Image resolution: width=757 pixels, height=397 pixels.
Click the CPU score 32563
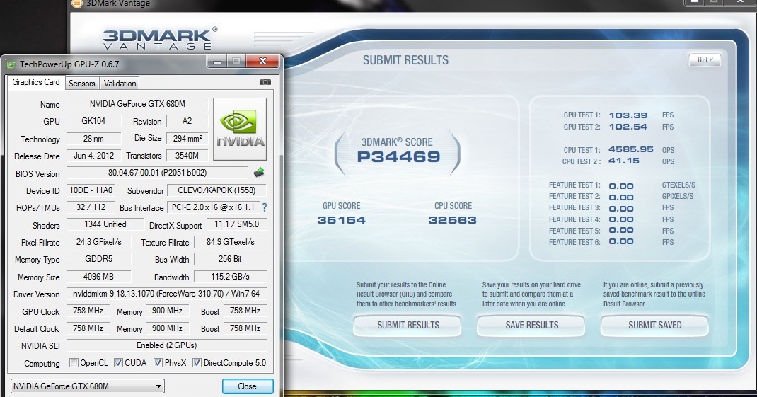[452, 220]
